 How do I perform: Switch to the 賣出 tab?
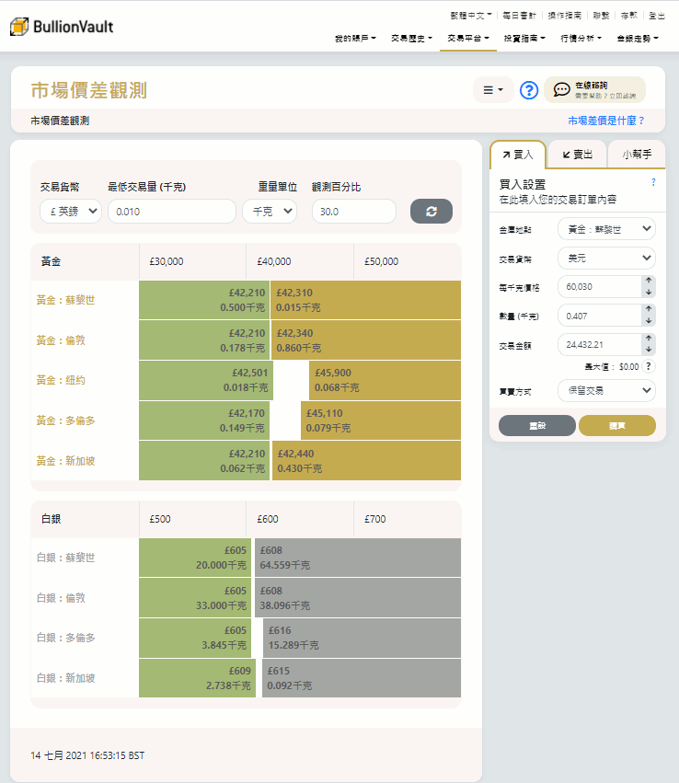coord(577,155)
